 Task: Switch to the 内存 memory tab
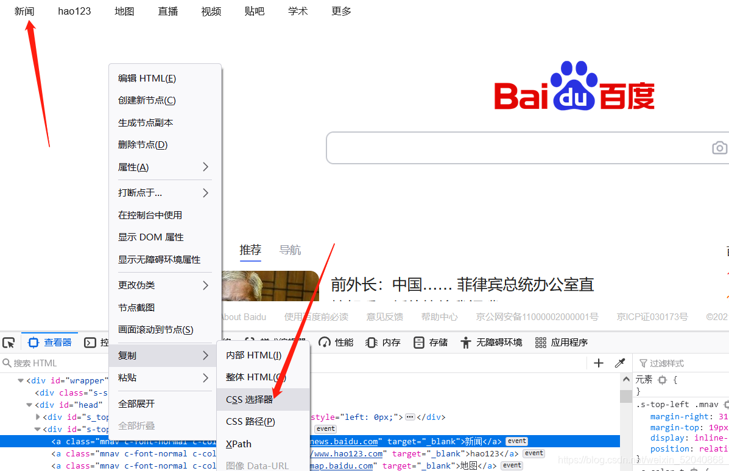click(383, 343)
